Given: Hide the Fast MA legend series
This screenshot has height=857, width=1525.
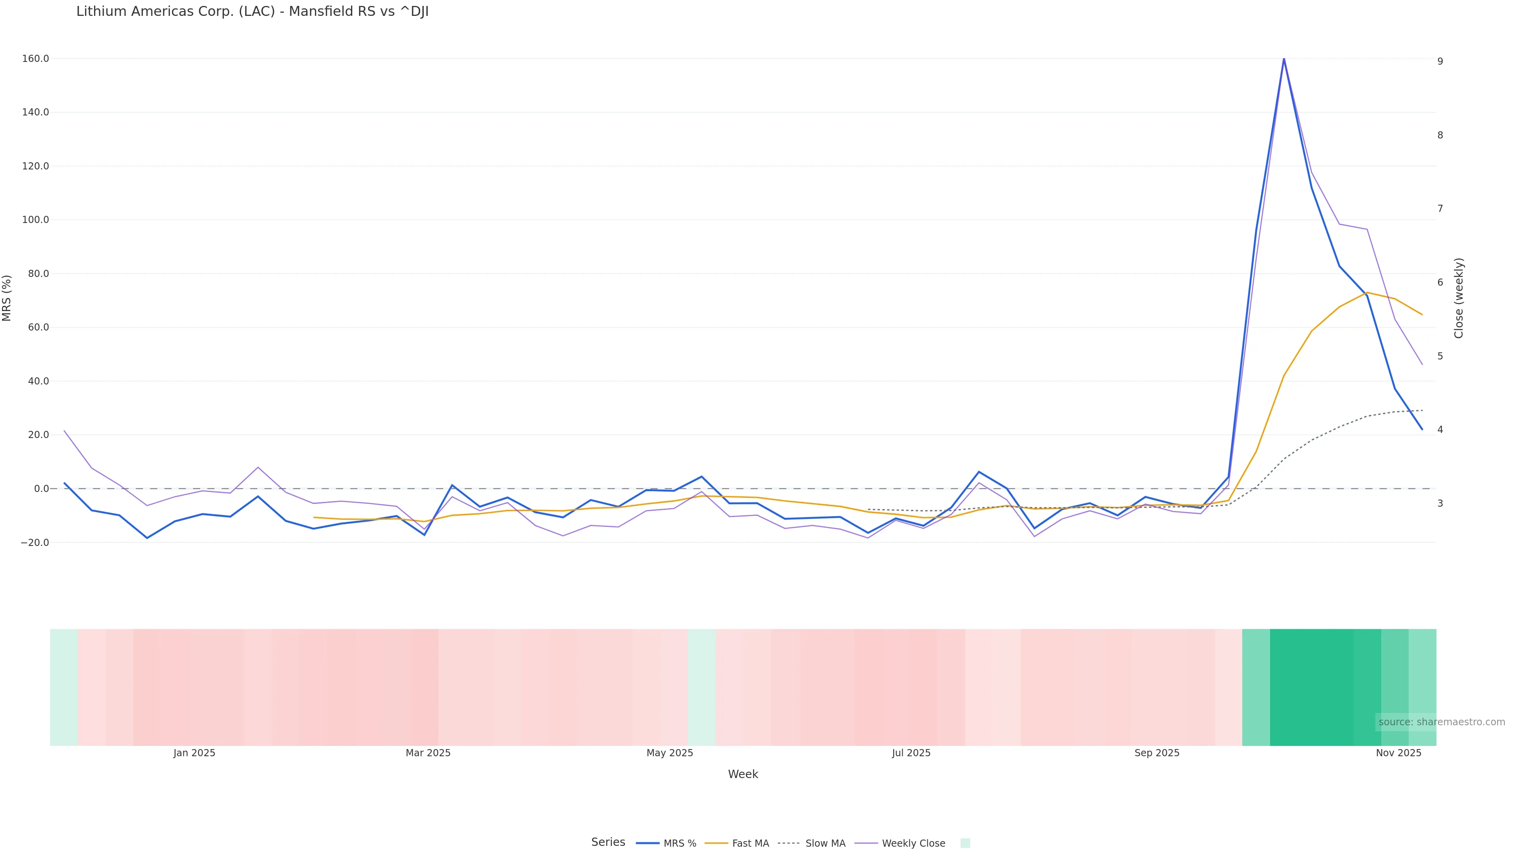Looking at the screenshot, I should [750, 844].
